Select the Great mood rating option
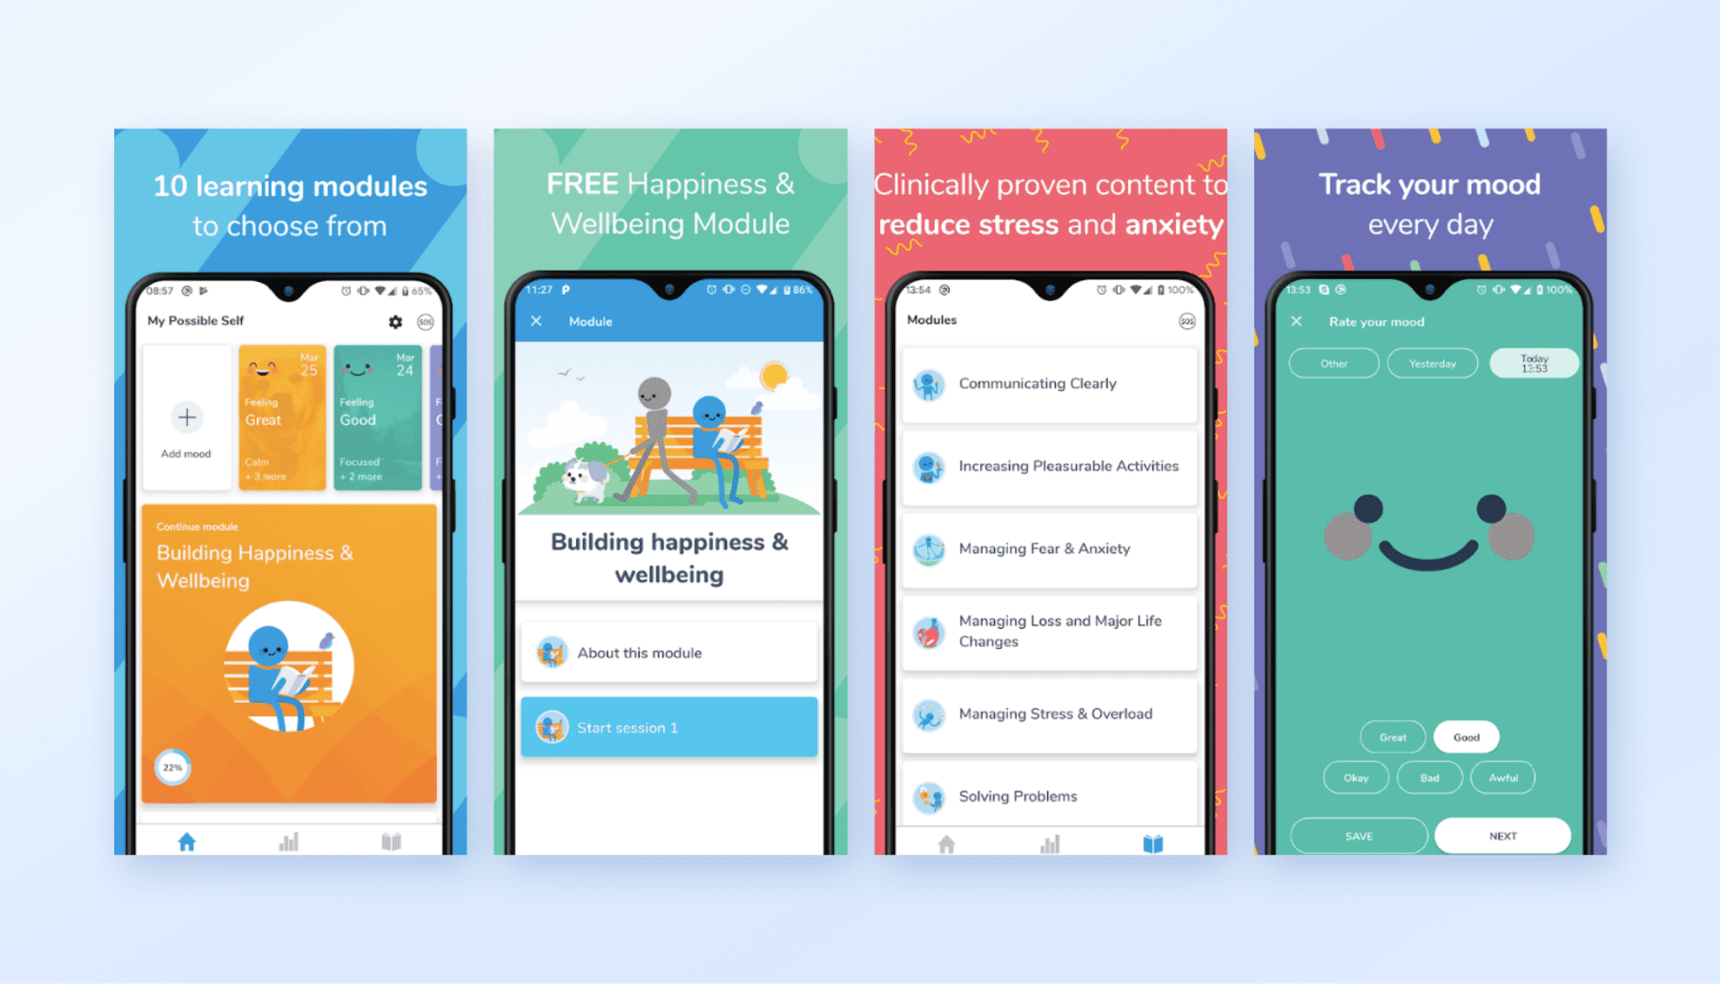The width and height of the screenshot is (1720, 984). click(x=1392, y=738)
